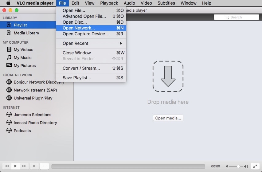Click the Open media... button
Viewport: 262px width, 172px height.
click(x=168, y=118)
